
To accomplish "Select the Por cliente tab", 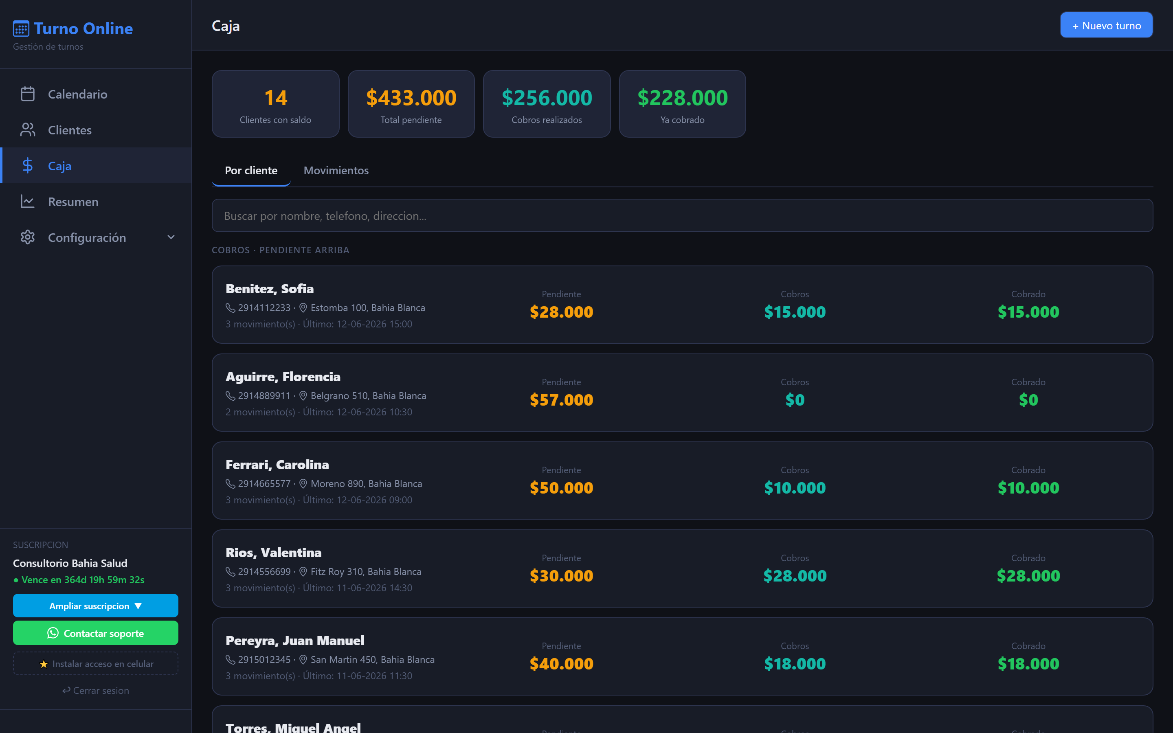I will tap(251, 171).
